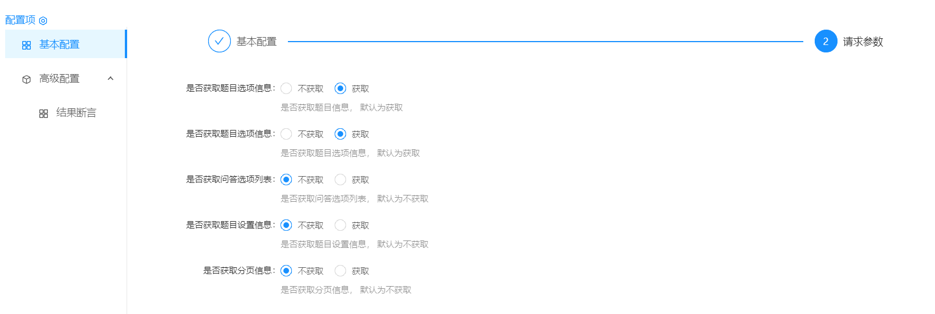Select 不获取 in the topmost radio row
935x314 pixels.
(x=286, y=88)
